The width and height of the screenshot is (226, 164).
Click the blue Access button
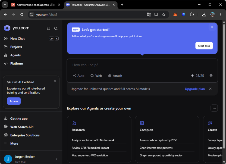point(14,101)
